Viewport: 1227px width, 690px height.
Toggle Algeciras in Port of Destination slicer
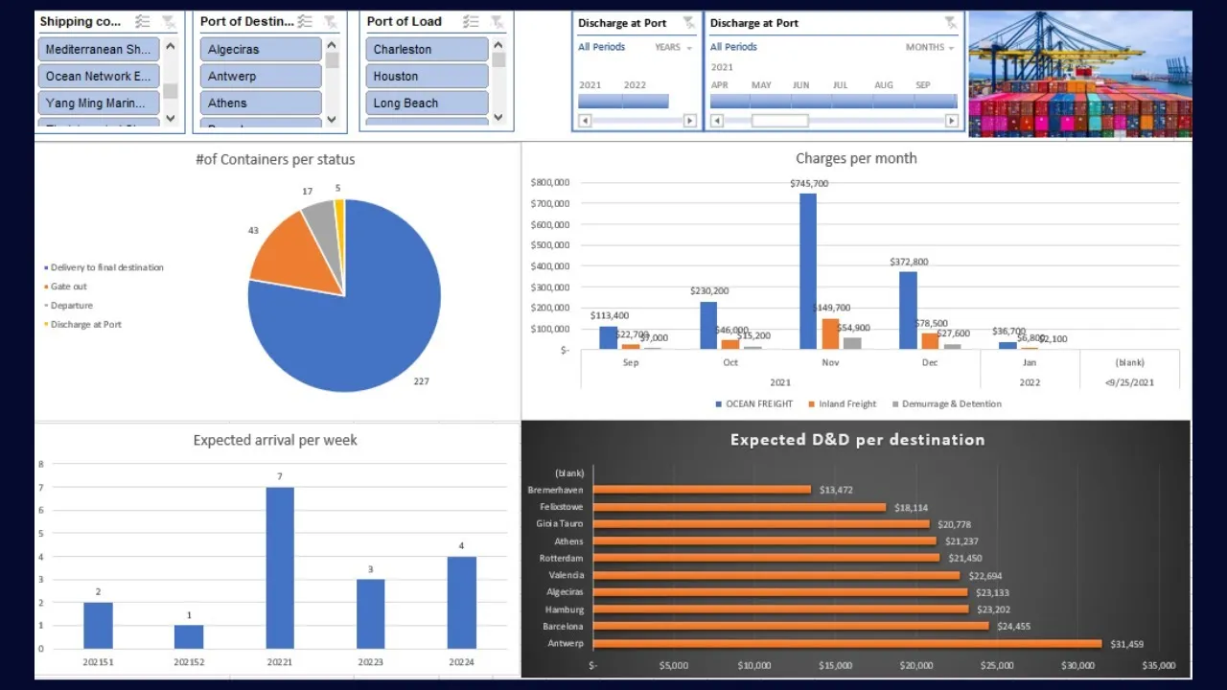(x=260, y=48)
